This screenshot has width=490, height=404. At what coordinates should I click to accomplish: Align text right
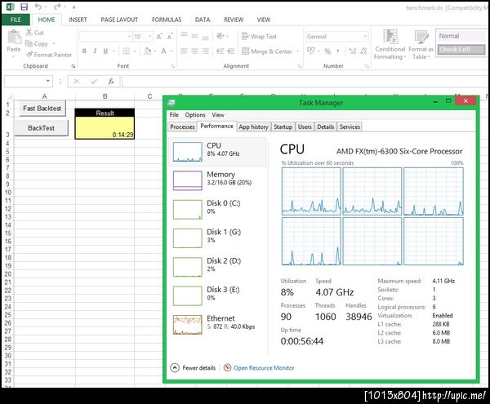(x=205, y=51)
